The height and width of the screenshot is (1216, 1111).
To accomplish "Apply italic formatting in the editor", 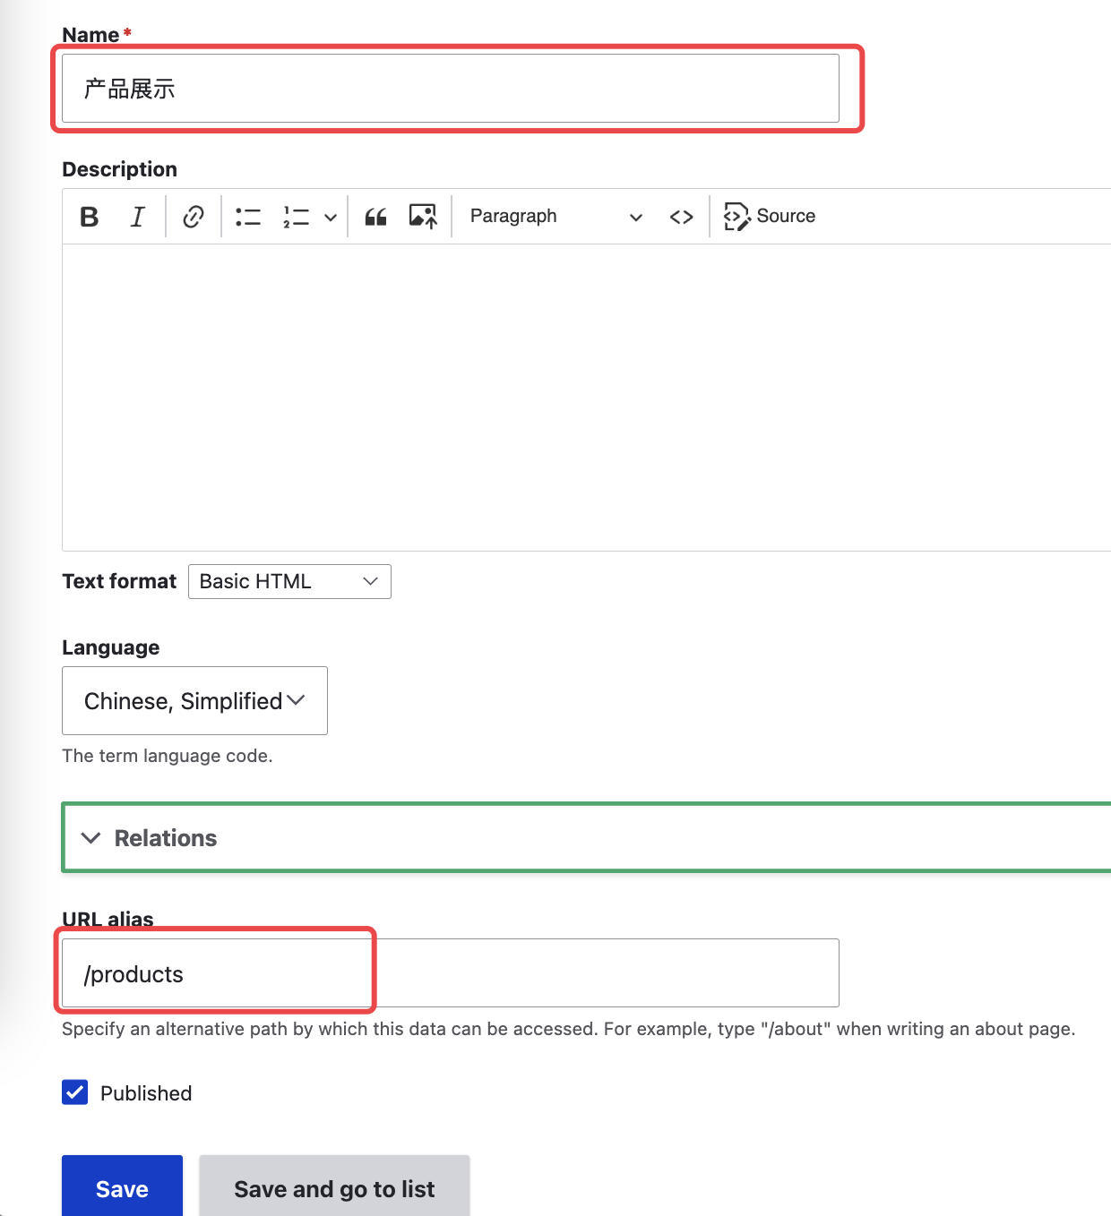I will click(x=137, y=217).
